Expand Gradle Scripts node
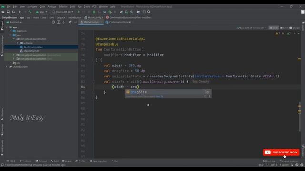 pyautogui.click(x=7, y=67)
